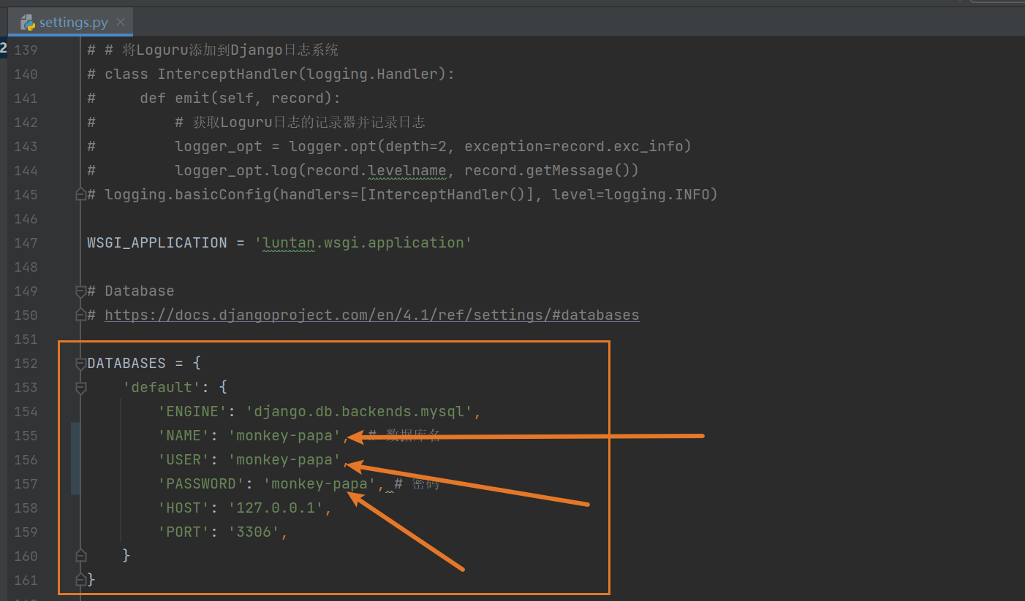The width and height of the screenshot is (1025, 601).
Task: Toggle fold marker on the logging.basicConfig comment line
Action: (x=80, y=195)
